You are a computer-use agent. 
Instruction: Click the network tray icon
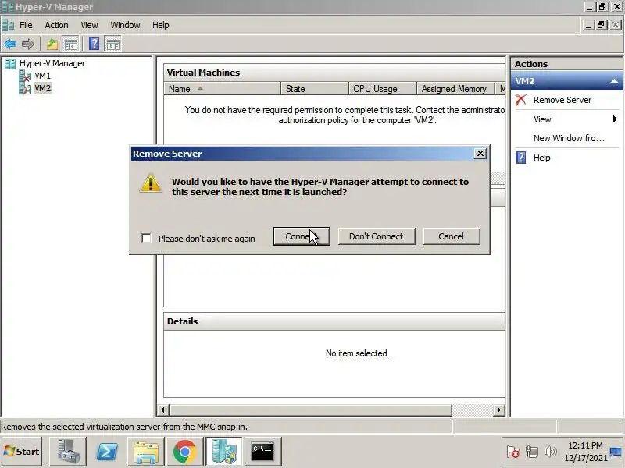[x=532, y=452]
